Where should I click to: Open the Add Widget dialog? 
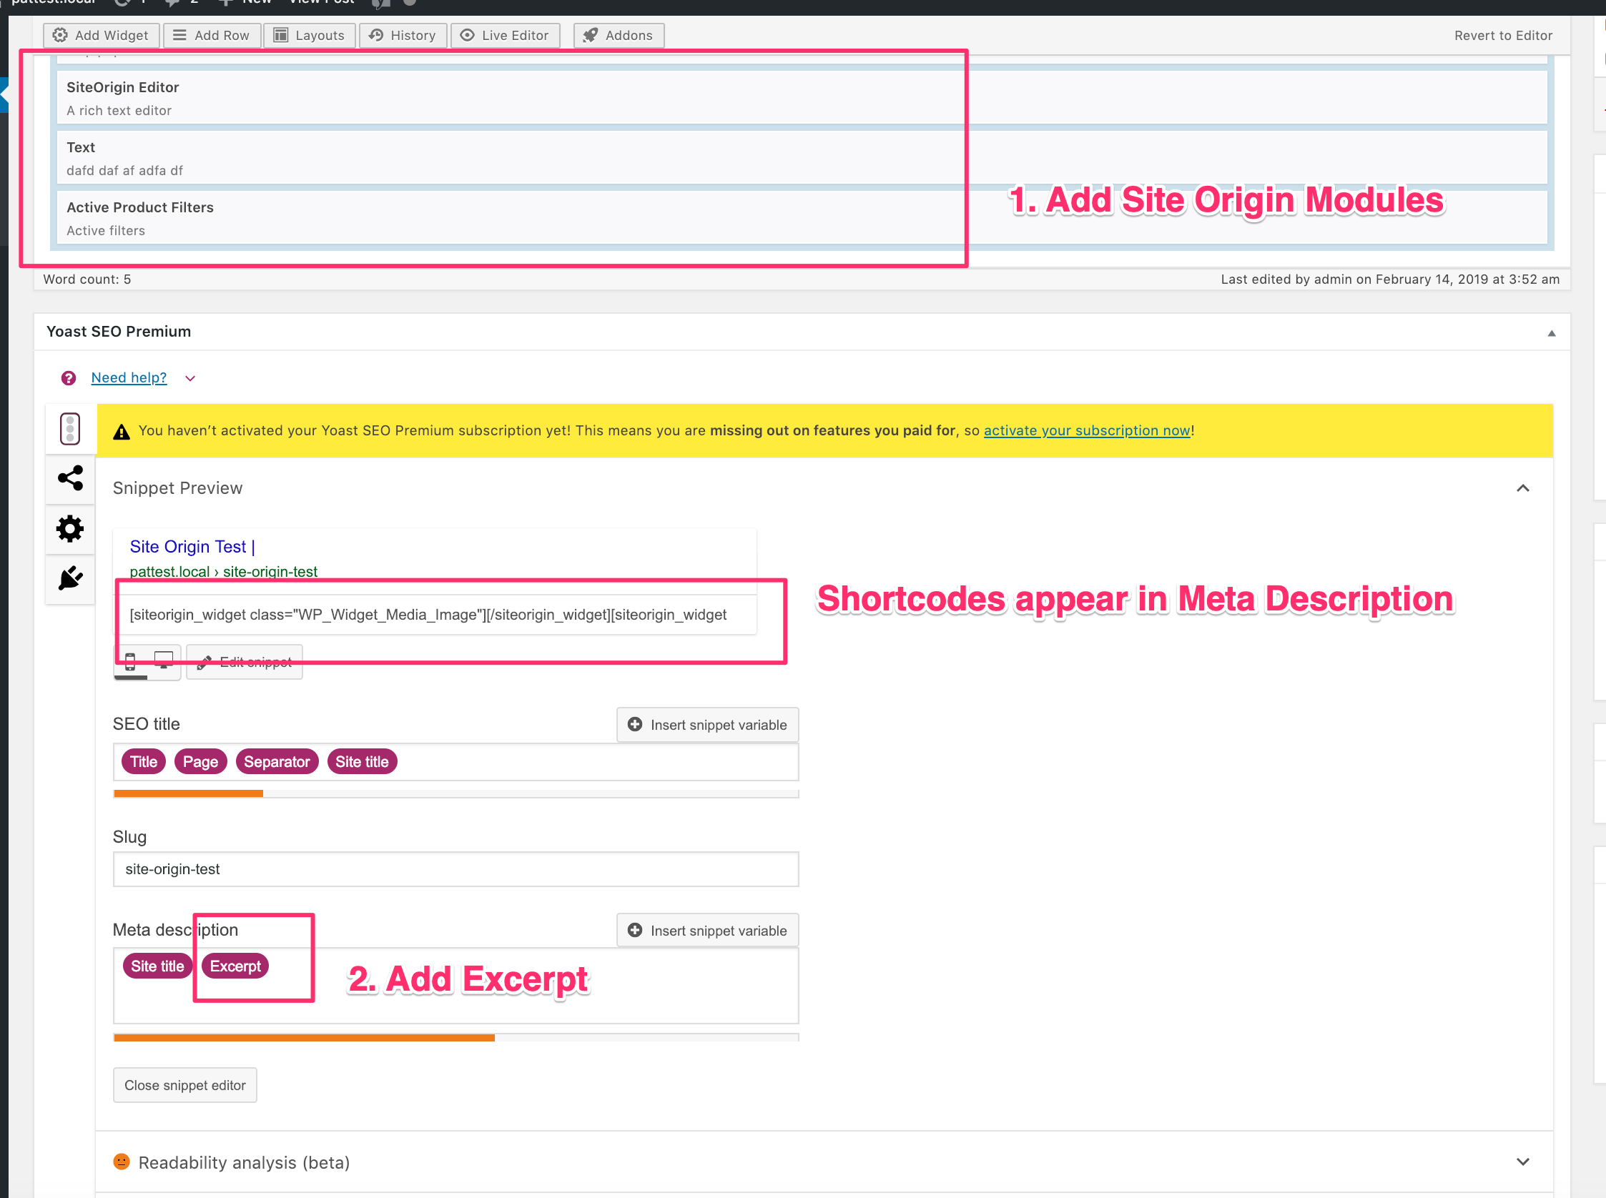101,35
